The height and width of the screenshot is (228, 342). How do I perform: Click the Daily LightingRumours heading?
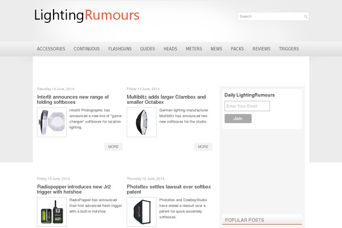[250, 95]
